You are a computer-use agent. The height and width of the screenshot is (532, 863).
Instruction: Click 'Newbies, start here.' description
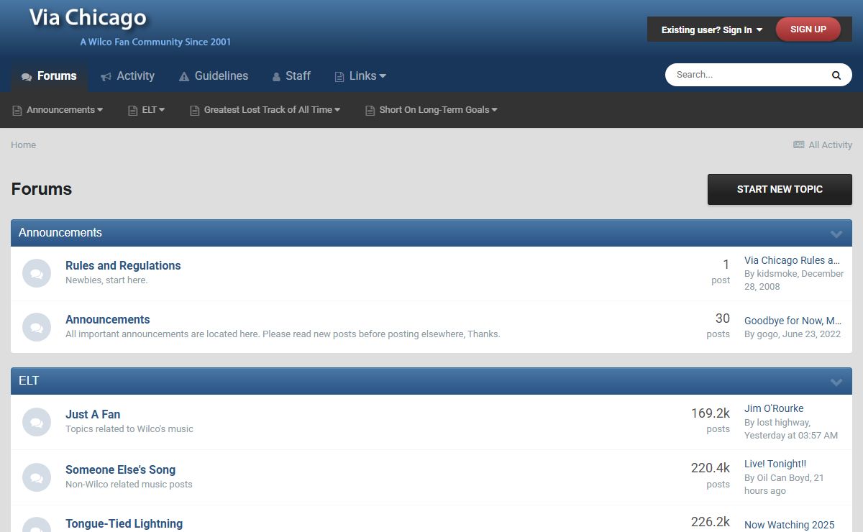click(106, 280)
